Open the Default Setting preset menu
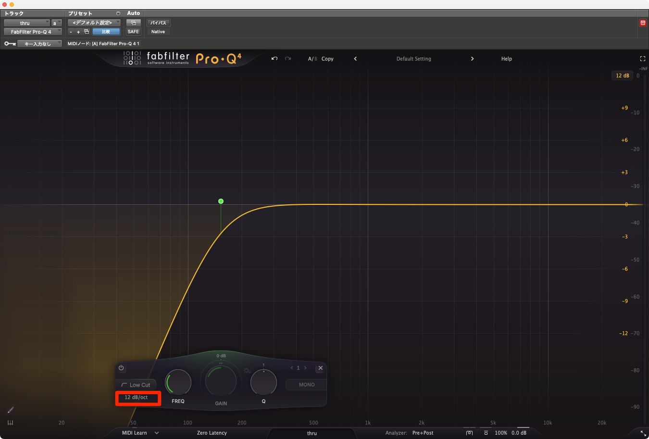Screen dimensions: 649x439 pyautogui.click(x=413, y=59)
